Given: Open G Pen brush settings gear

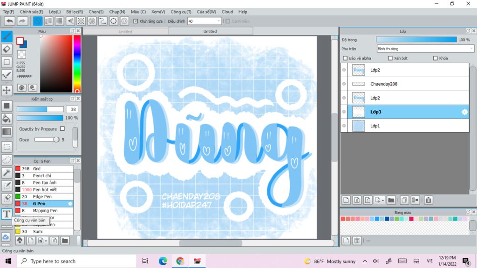Looking at the screenshot, I should [70, 204].
